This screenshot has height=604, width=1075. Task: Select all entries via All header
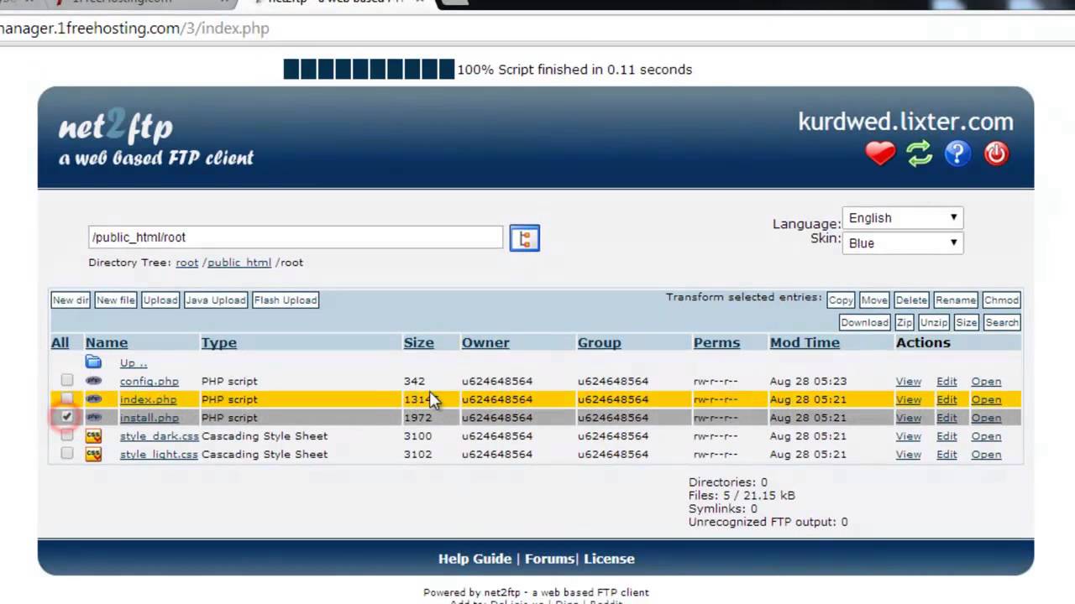click(60, 342)
